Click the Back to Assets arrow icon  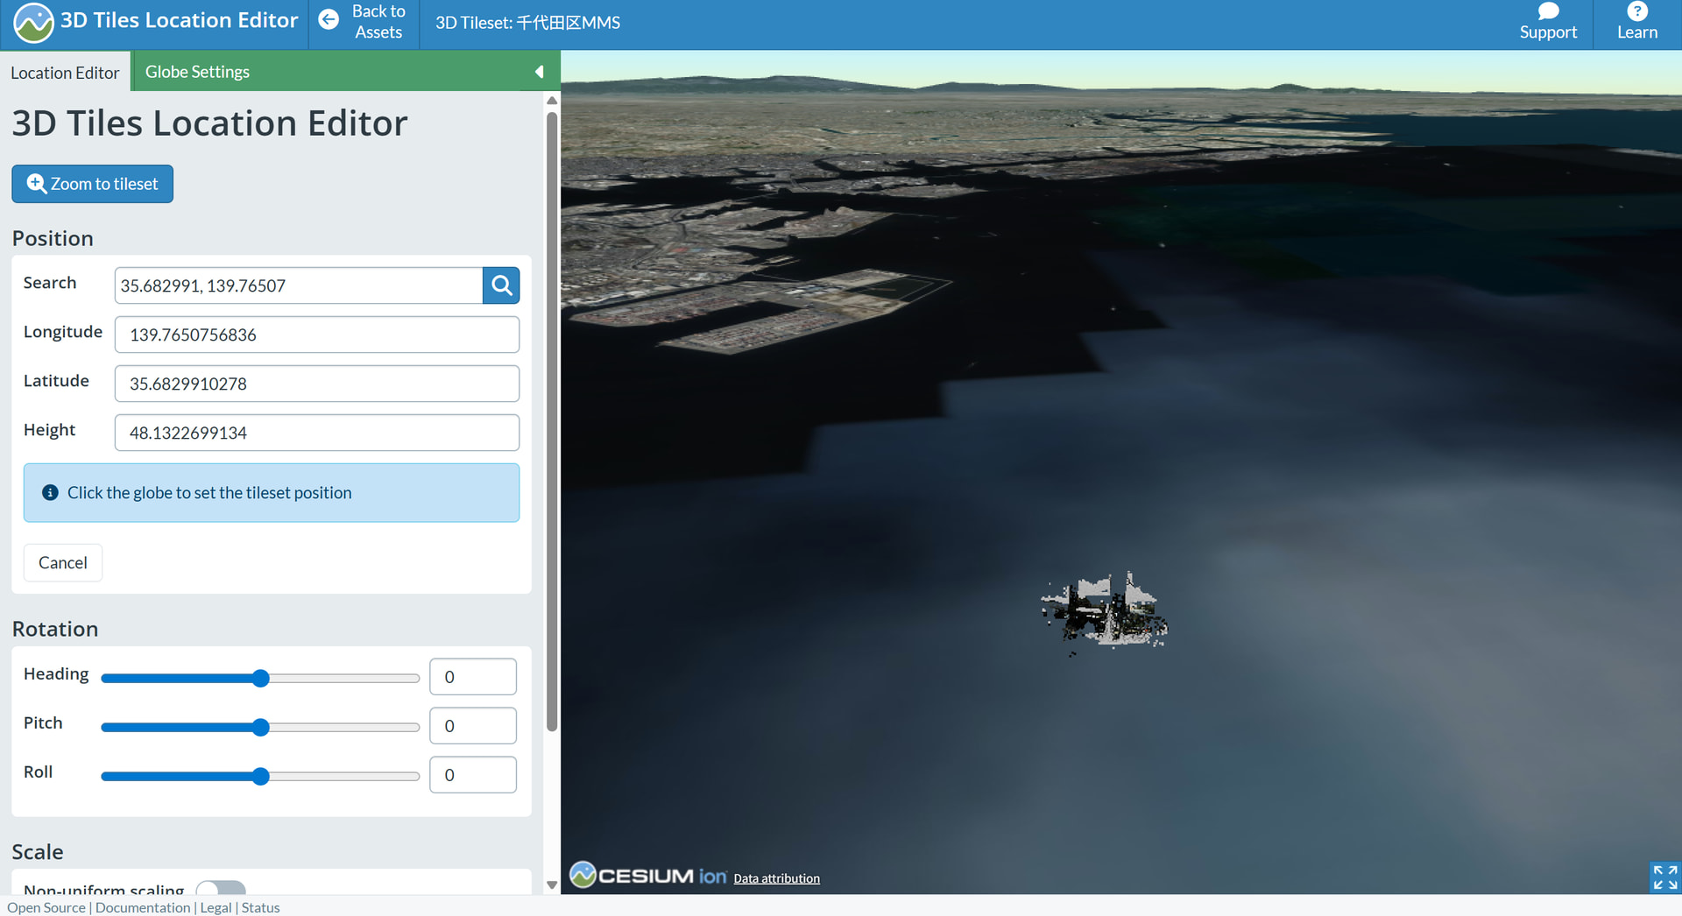[x=329, y=20]
